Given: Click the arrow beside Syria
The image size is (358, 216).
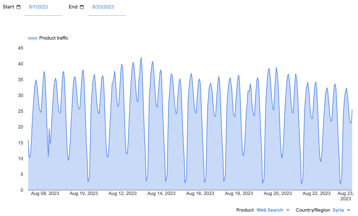Looking at the screenshot, I should (x=349, y=210).
